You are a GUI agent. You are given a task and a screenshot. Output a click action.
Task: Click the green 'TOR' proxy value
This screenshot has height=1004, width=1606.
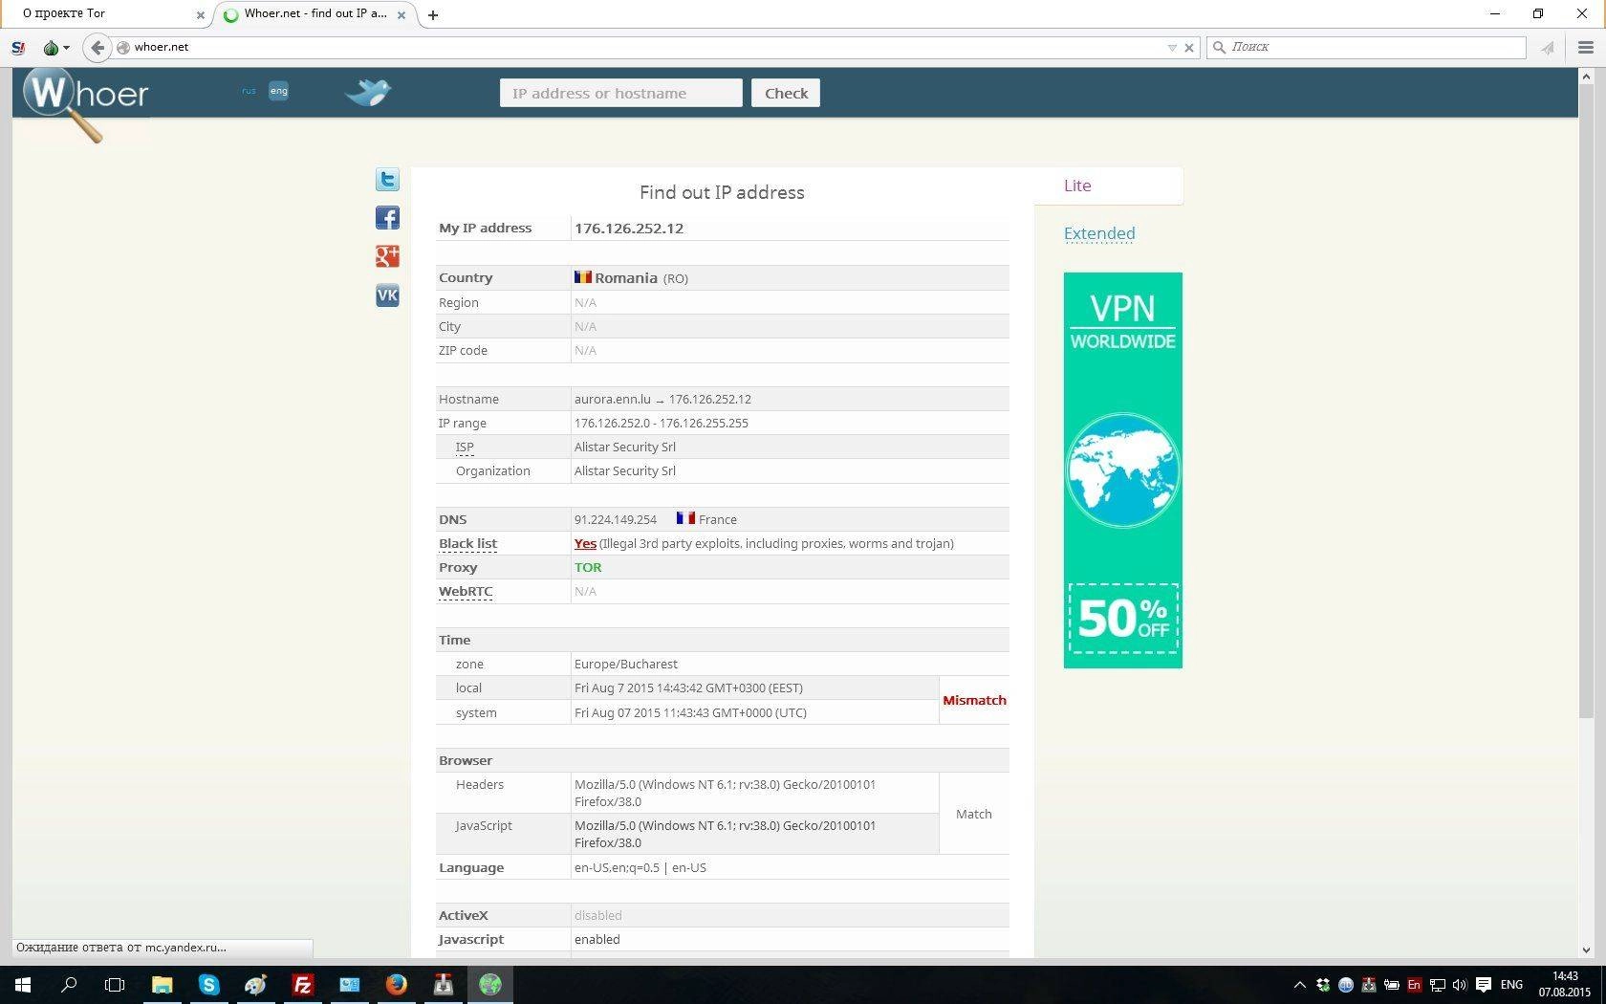click(x=588, y=567)
